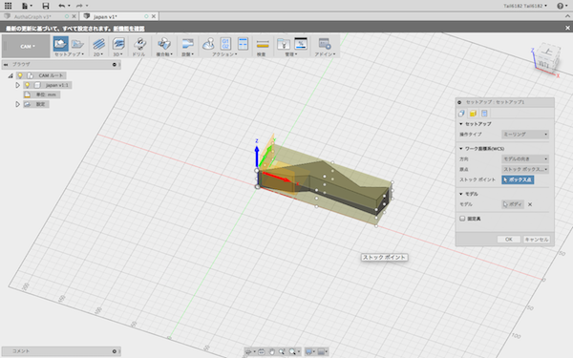573x358 pixels.
Task: Open the セットアップ toolbar menu label
Action: [x=69, y=54]
